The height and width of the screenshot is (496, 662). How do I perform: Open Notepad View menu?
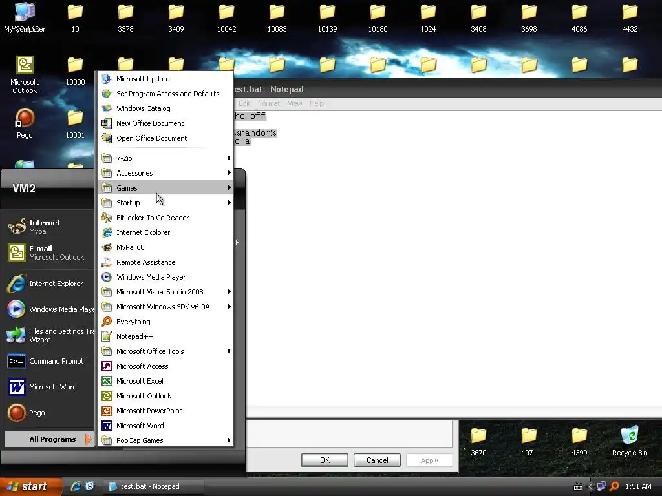[x=295, y=103]
